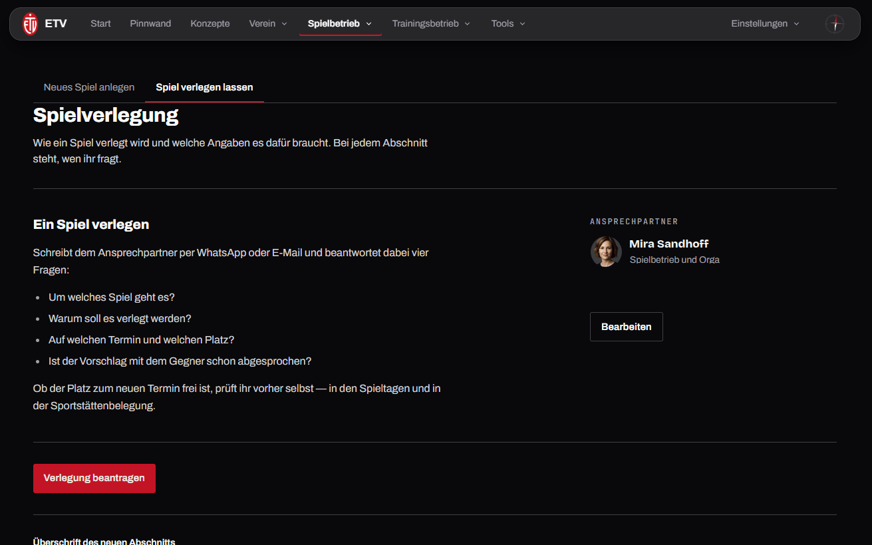Go to the Start page
Viewport: 872px width, 545px height.
(x=100, y=23)
